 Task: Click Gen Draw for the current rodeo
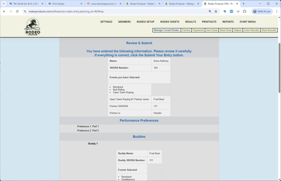click(211, 30)
